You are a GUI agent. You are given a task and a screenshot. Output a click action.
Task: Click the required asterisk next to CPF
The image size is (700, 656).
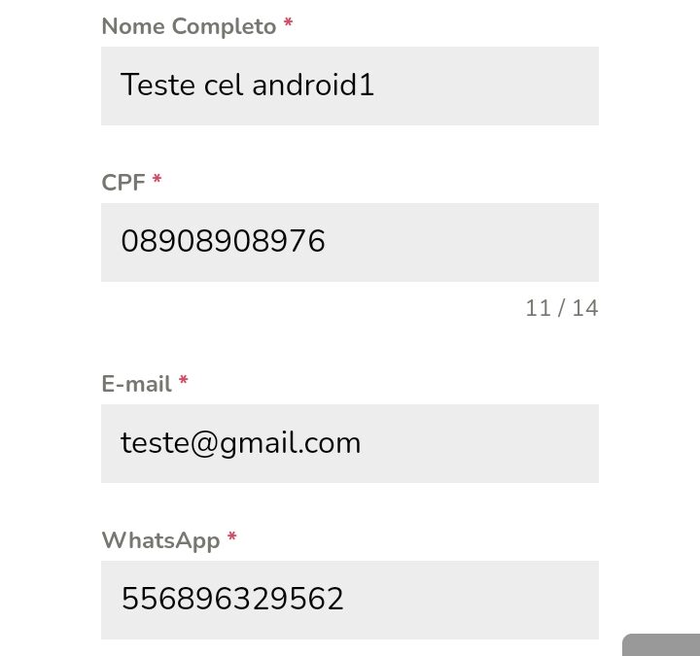[x=157, y=180]
